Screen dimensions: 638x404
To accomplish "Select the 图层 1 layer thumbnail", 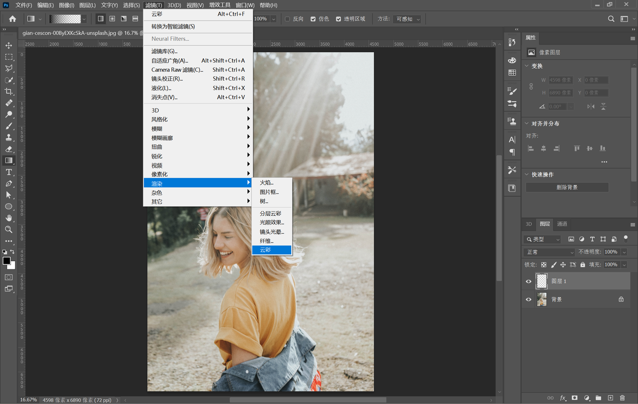I will point(541,281).
